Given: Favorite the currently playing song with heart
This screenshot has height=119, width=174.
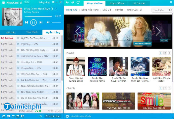Looking at the screenshot, I should point(55,9).
